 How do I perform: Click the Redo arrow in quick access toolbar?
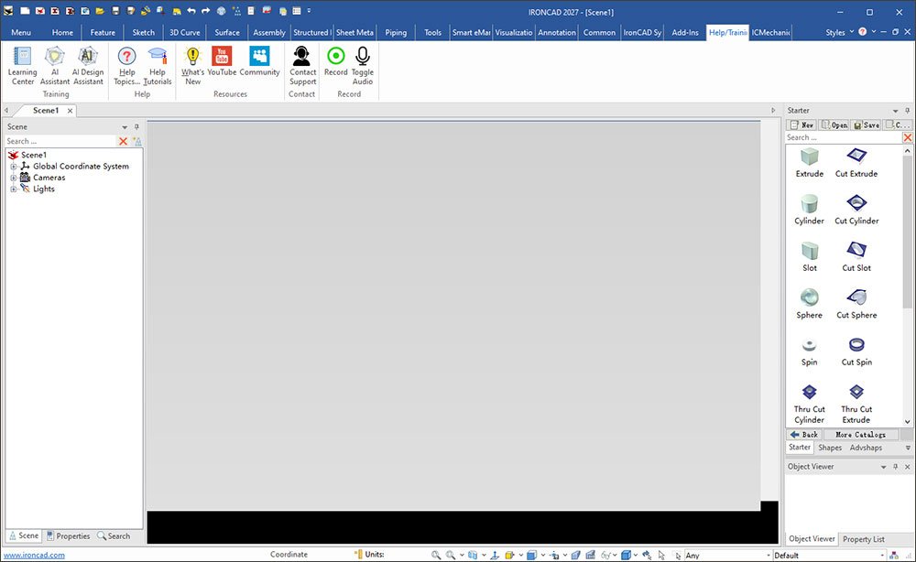coord(205,11)
